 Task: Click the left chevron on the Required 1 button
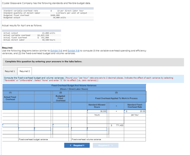[71, 145]
